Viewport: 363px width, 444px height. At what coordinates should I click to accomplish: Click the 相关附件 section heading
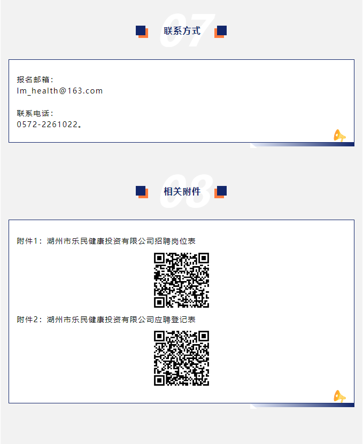[x=182, y=191]
